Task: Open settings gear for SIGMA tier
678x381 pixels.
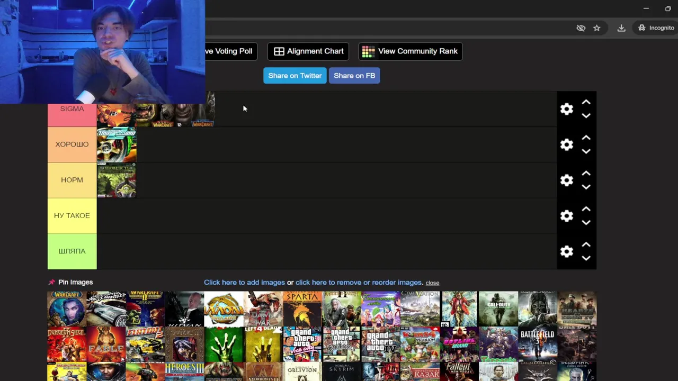Action: [x=567, y=109]
